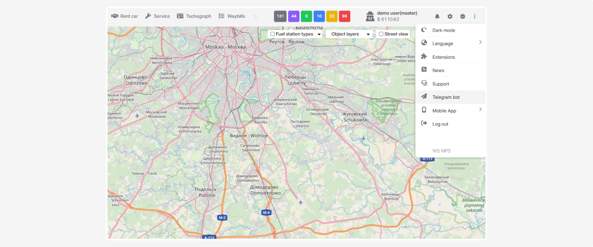This screenshot has width=593, height=247.
Task: Click the Telegram bot paper plane icon
Action: tap(424, 97)
